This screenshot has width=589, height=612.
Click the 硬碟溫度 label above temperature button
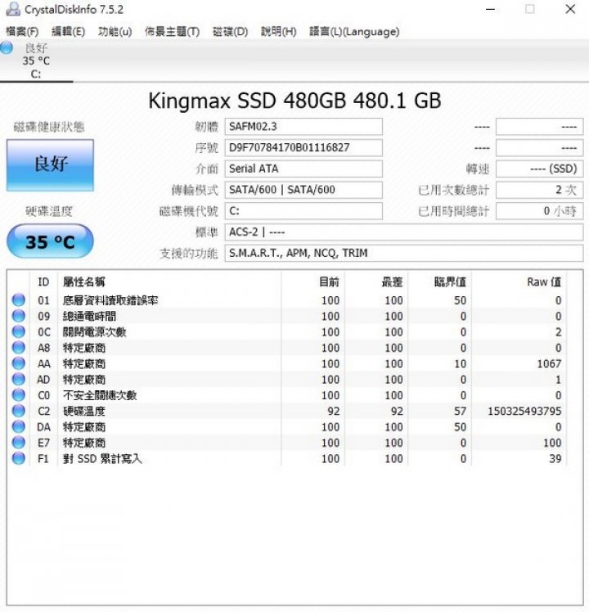49,211
